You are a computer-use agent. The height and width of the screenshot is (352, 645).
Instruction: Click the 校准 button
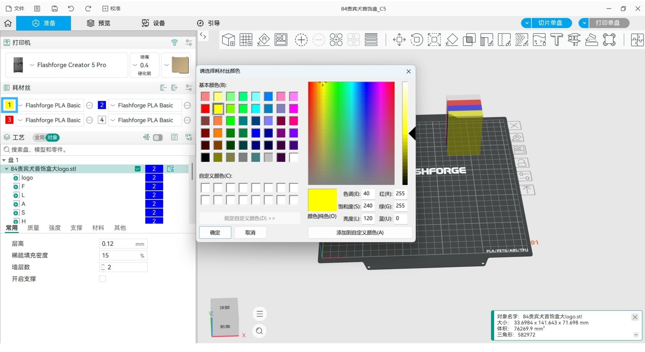111,9
